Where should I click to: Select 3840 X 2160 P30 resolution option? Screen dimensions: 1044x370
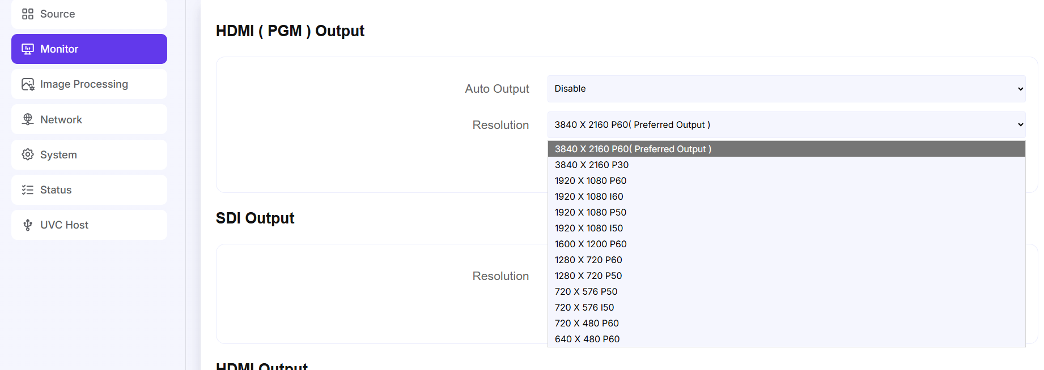786,165
